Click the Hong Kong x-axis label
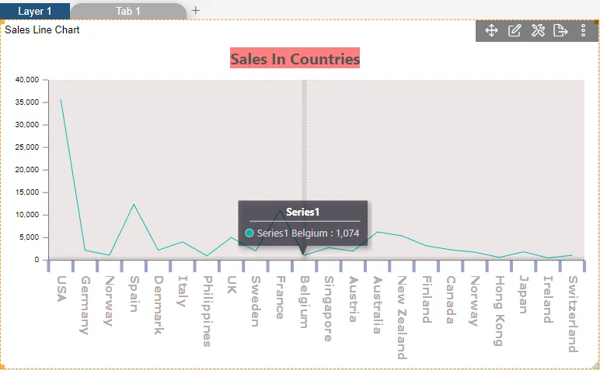This screenshot has width=600, height=370. coord(498,310)
